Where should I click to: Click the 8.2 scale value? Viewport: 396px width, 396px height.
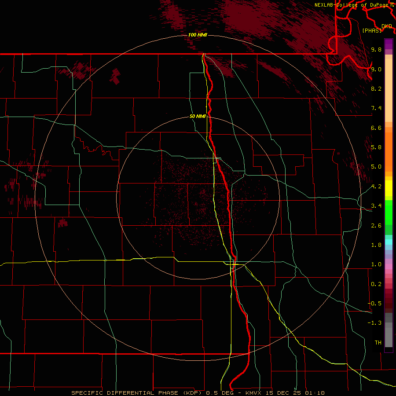376,88
